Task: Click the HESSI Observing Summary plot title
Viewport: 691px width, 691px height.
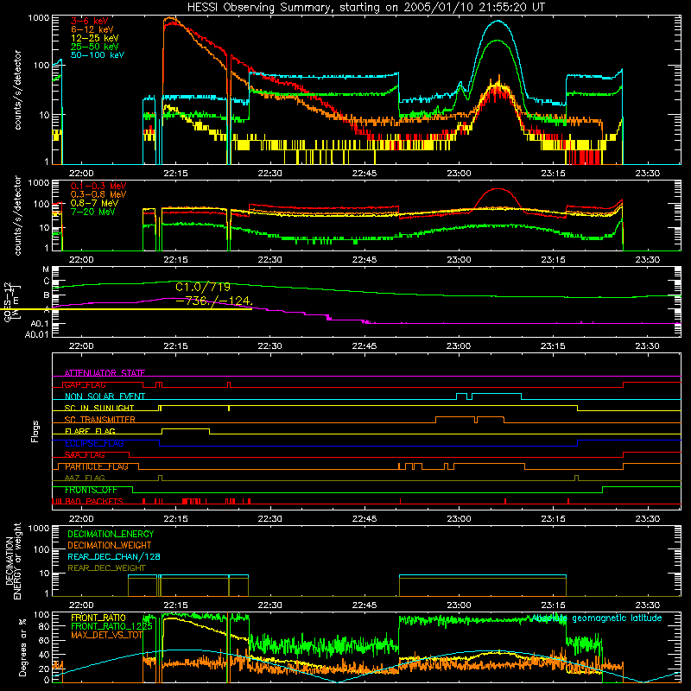Action: pos(366,8)
